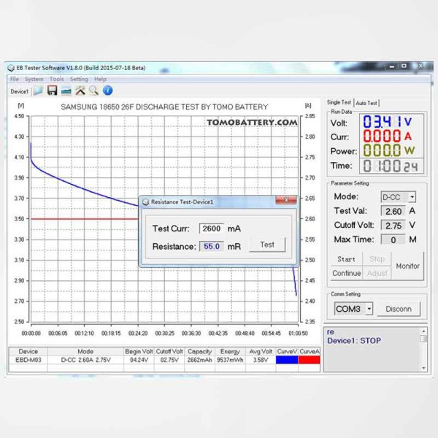This screenshot has width=438, height=438.
Task: Click the save floppy disk icon
Action: (x=52, y=91)
